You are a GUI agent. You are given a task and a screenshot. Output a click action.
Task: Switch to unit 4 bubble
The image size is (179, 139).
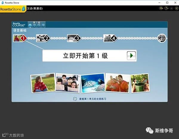tap(43, 26)
